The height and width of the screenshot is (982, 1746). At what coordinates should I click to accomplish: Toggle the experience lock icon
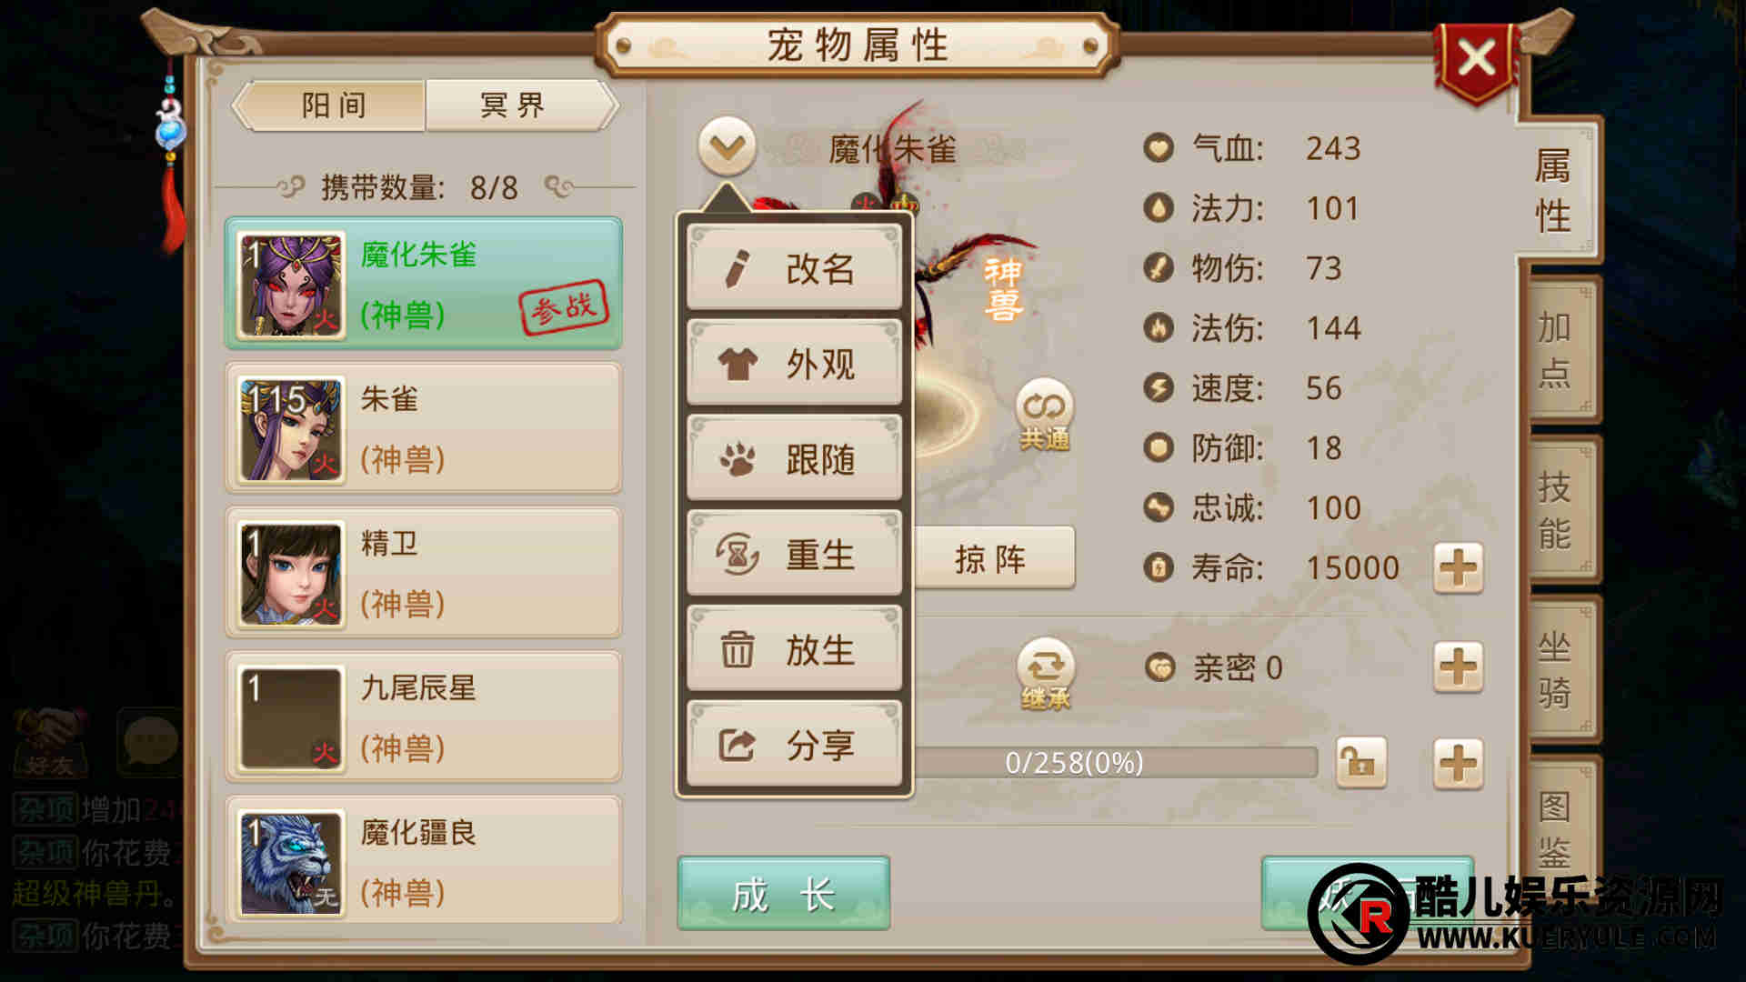pos(1360,763)
